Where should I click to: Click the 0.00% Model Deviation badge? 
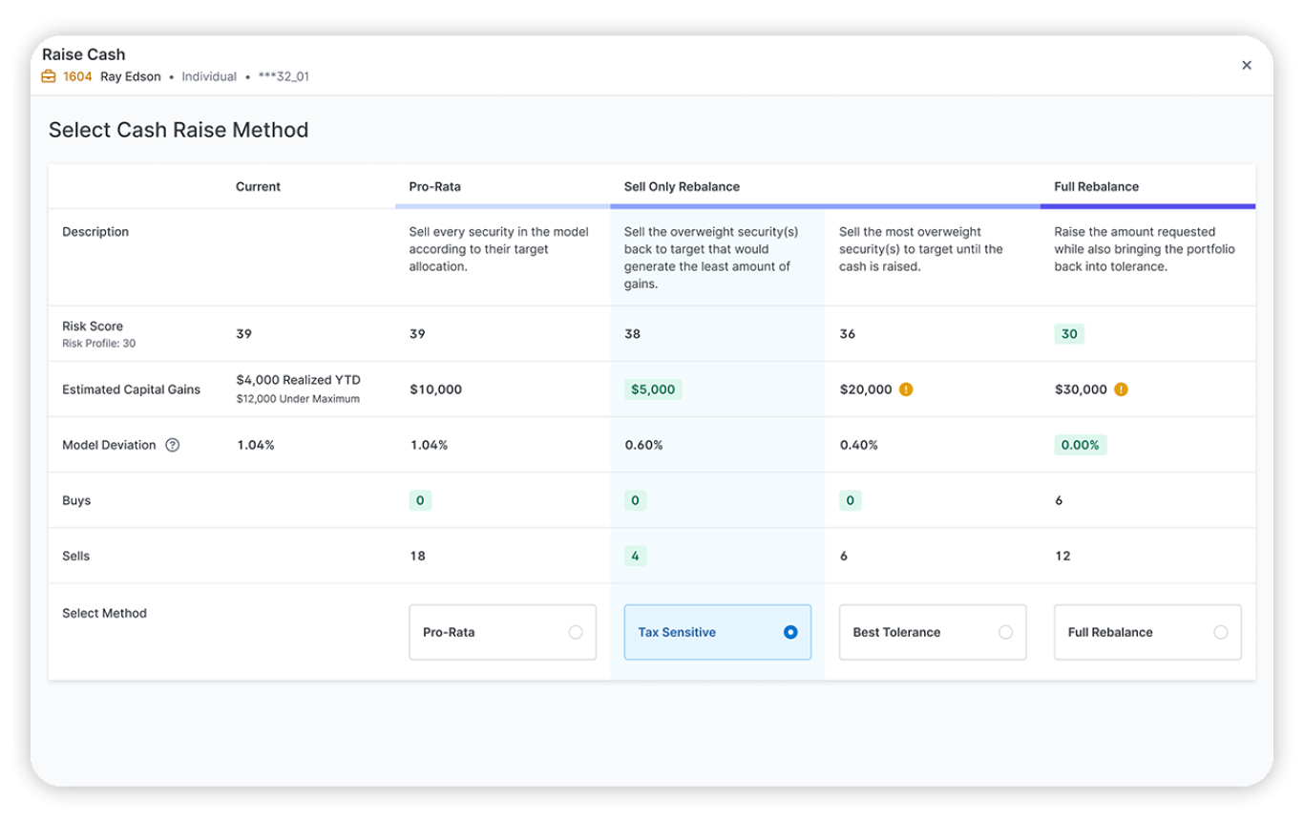[1080, 444]
